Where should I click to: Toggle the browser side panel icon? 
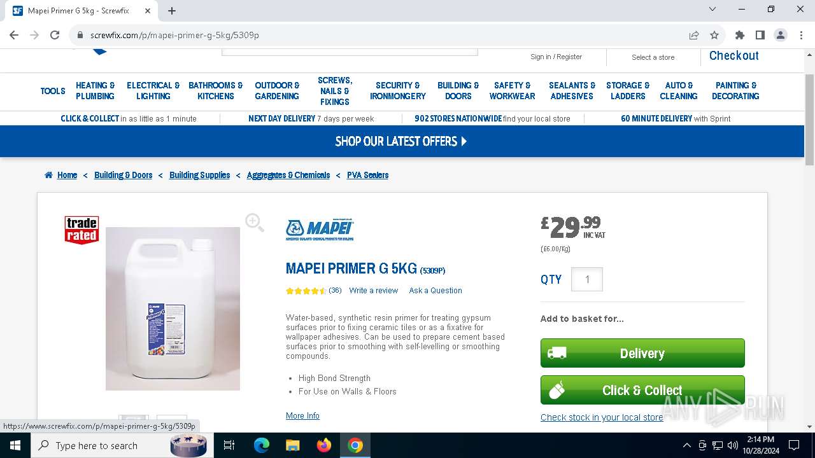pos(760,35)
